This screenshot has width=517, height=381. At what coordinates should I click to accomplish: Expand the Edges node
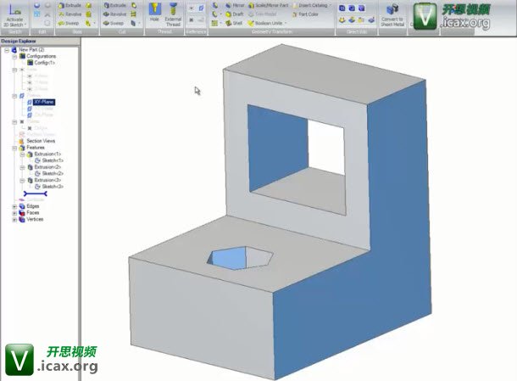(x=14, y=207)
